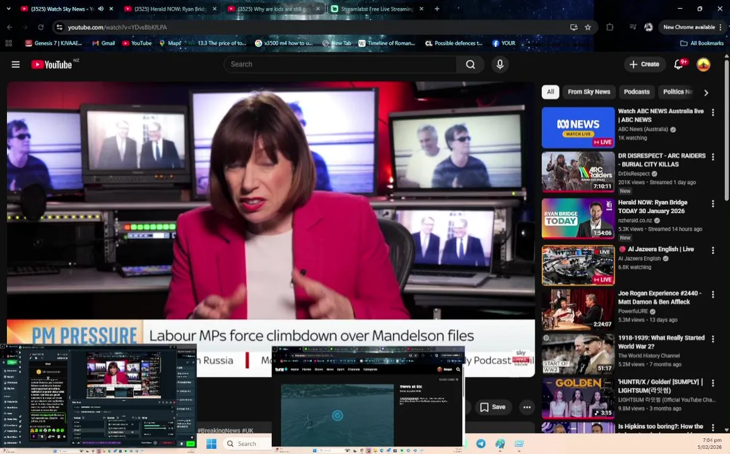Close the 'Why are kids' browser tab
Screen dimensions: 730x454
[x=318, y=9]
